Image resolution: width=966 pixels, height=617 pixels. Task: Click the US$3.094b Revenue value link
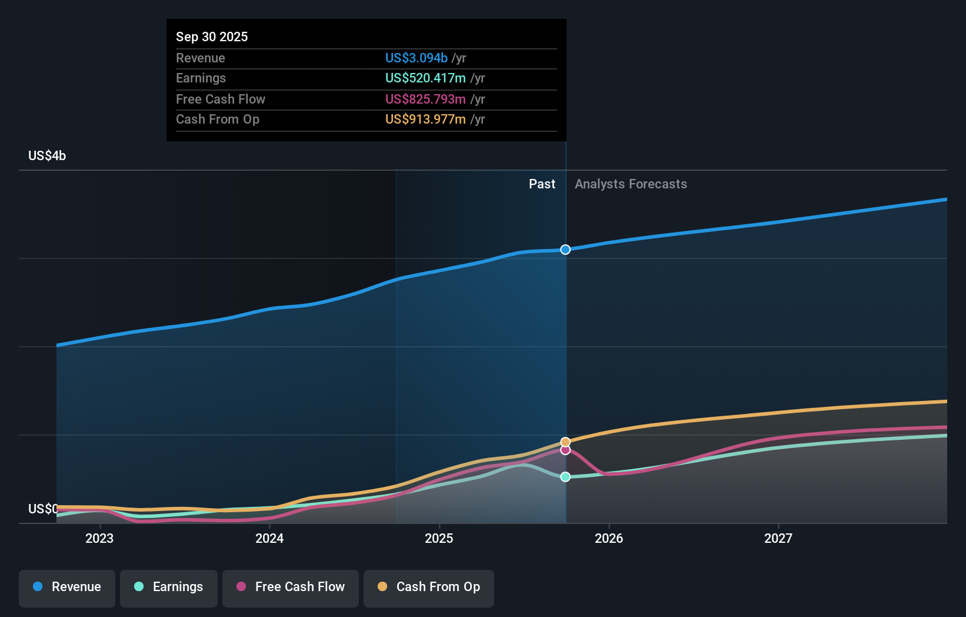(417, 58)
